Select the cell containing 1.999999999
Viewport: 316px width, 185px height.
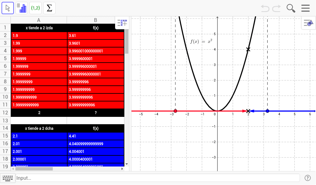(39, 90)
